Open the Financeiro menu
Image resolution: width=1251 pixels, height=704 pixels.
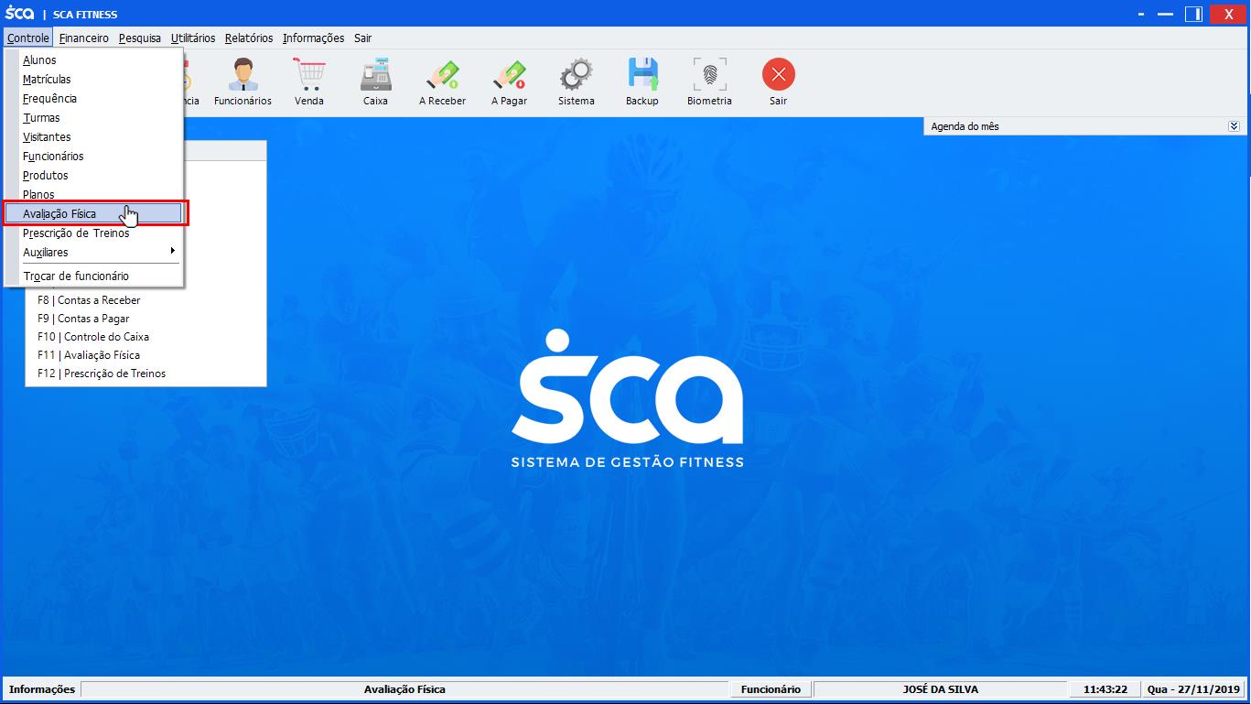(x=83, y=38)
